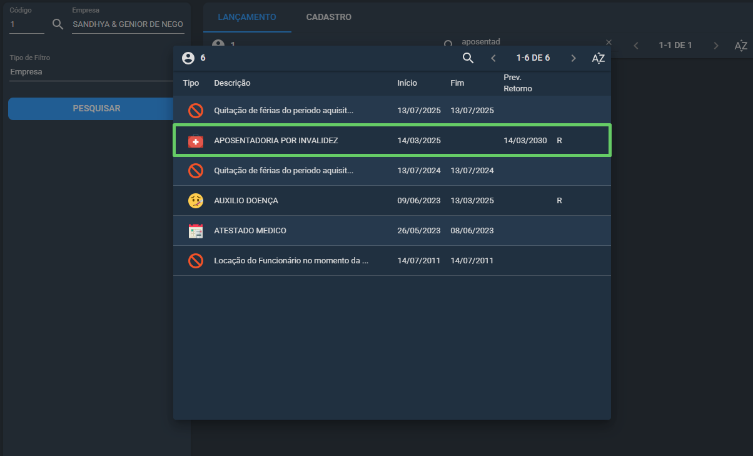
Task: Click the Tipo column header
Action: (191, 83)
